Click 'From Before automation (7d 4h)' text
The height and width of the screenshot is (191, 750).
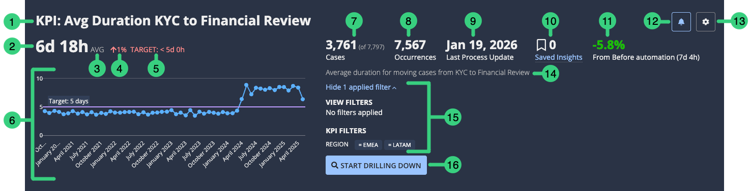[x=646, y=57]
